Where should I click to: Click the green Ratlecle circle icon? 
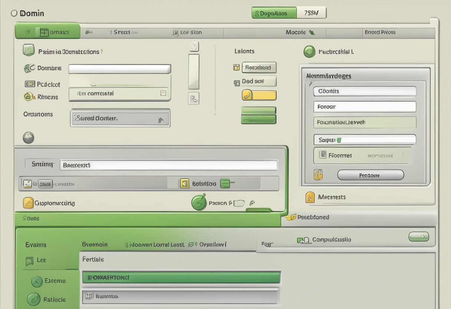click(x=34, y=299)
